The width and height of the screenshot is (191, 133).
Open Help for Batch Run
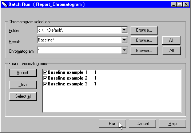coord(172,124)
